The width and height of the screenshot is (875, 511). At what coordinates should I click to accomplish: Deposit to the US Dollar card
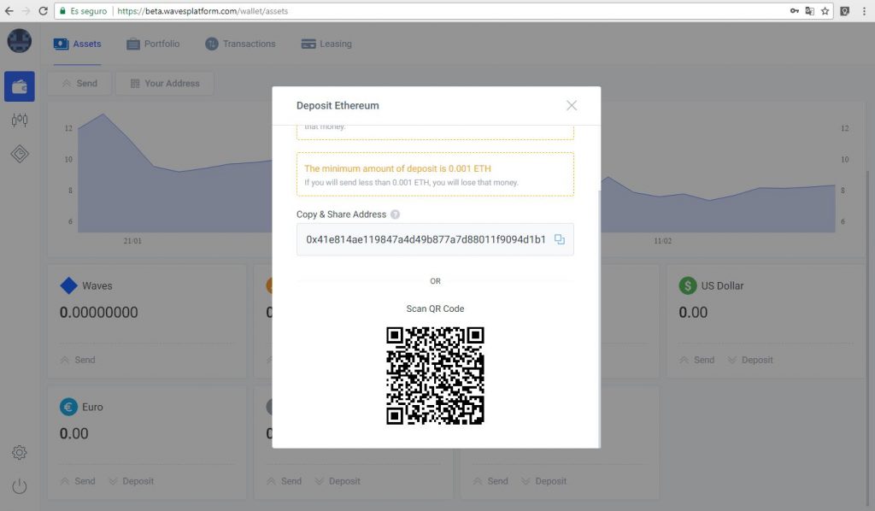pyautogui.click(x=750, y=360)
